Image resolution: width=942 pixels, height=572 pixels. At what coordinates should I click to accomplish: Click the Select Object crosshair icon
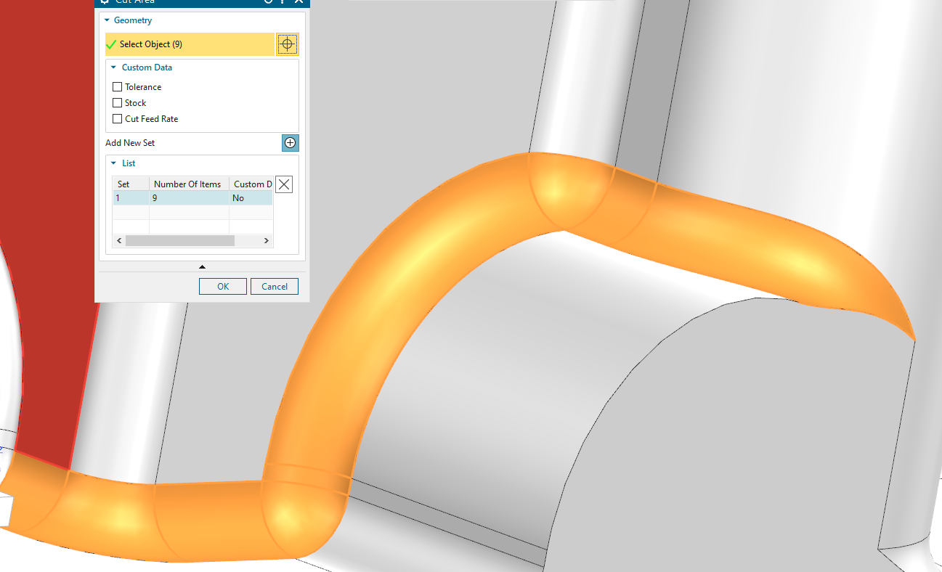[288, 44]
